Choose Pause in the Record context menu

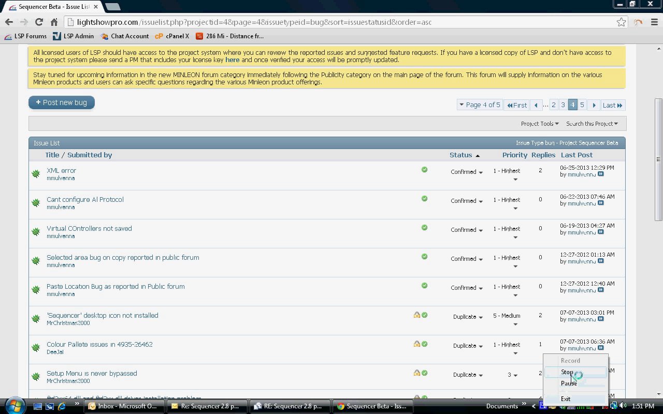[575, 383]
